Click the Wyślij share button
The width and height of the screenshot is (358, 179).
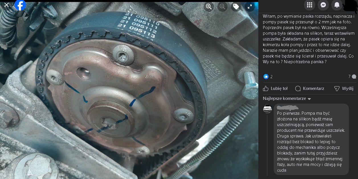click(x=343, y=89)
